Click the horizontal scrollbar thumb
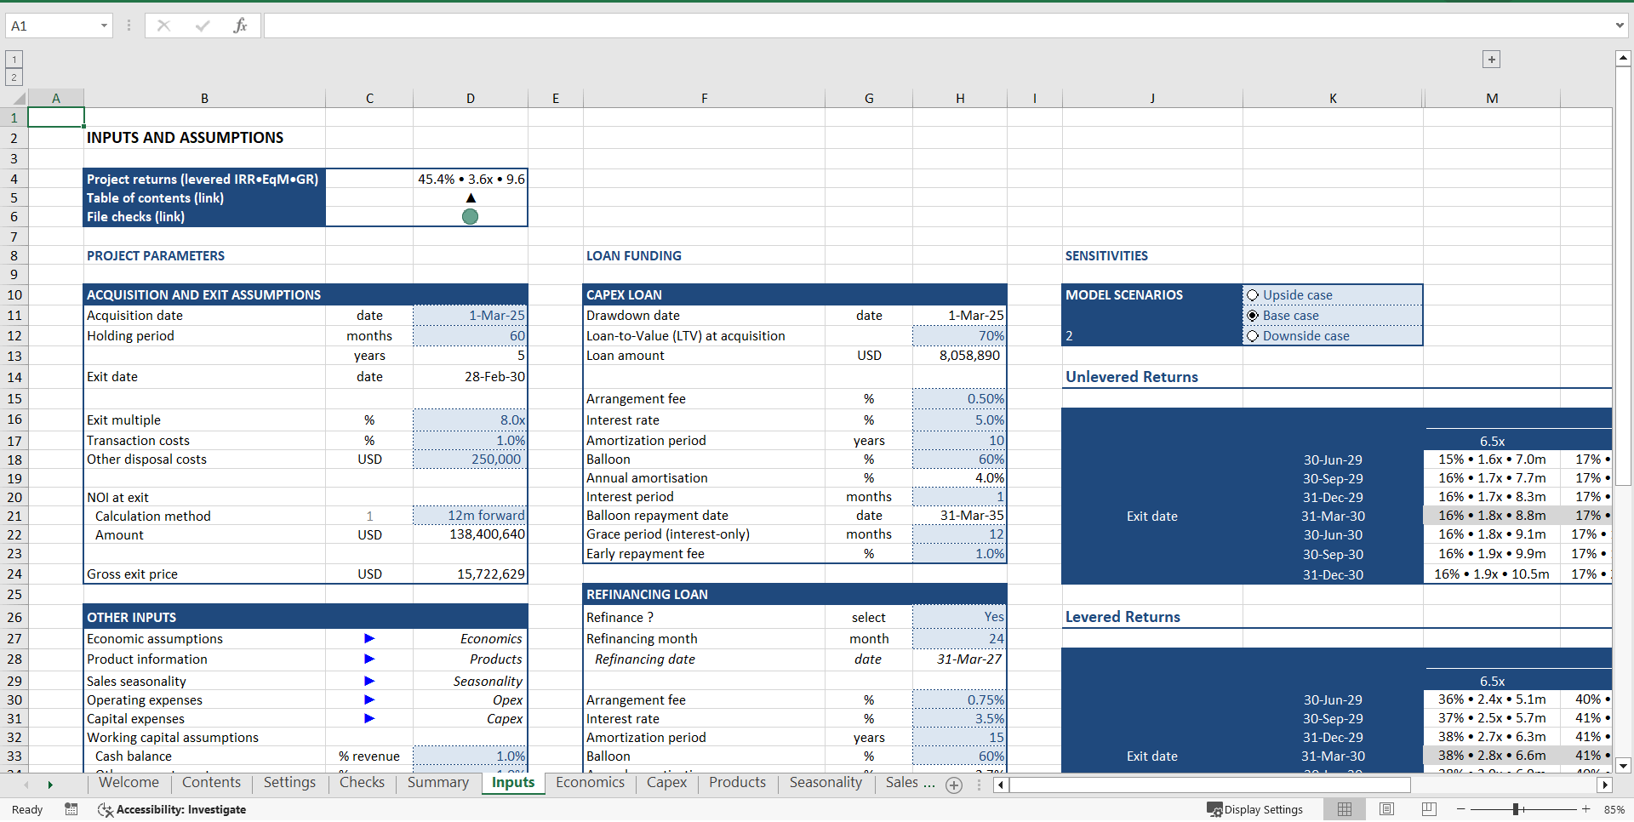 [x=1209, y=785]
